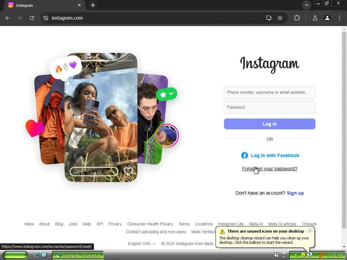Select Instagram - Supermium taskbar button

78,255
